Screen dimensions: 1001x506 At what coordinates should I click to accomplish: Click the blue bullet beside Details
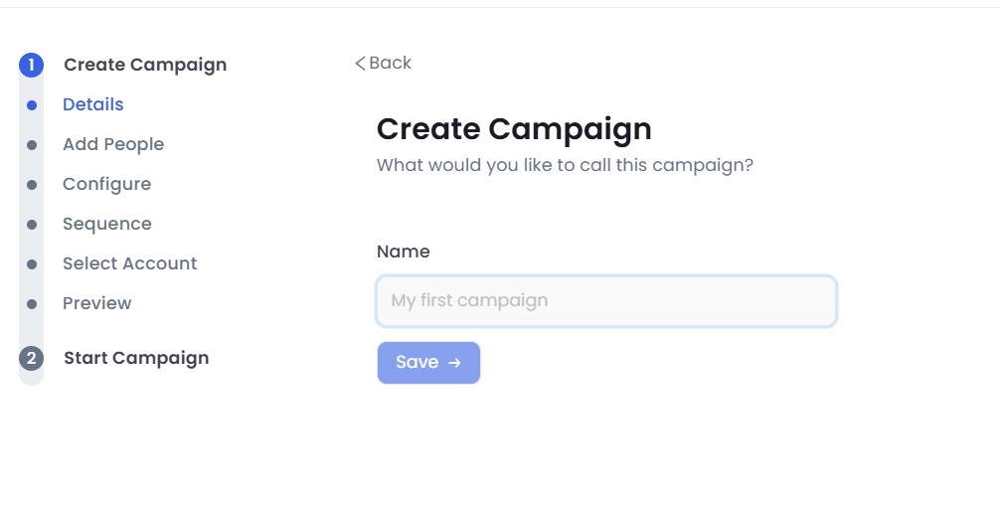tap(32, 105)
